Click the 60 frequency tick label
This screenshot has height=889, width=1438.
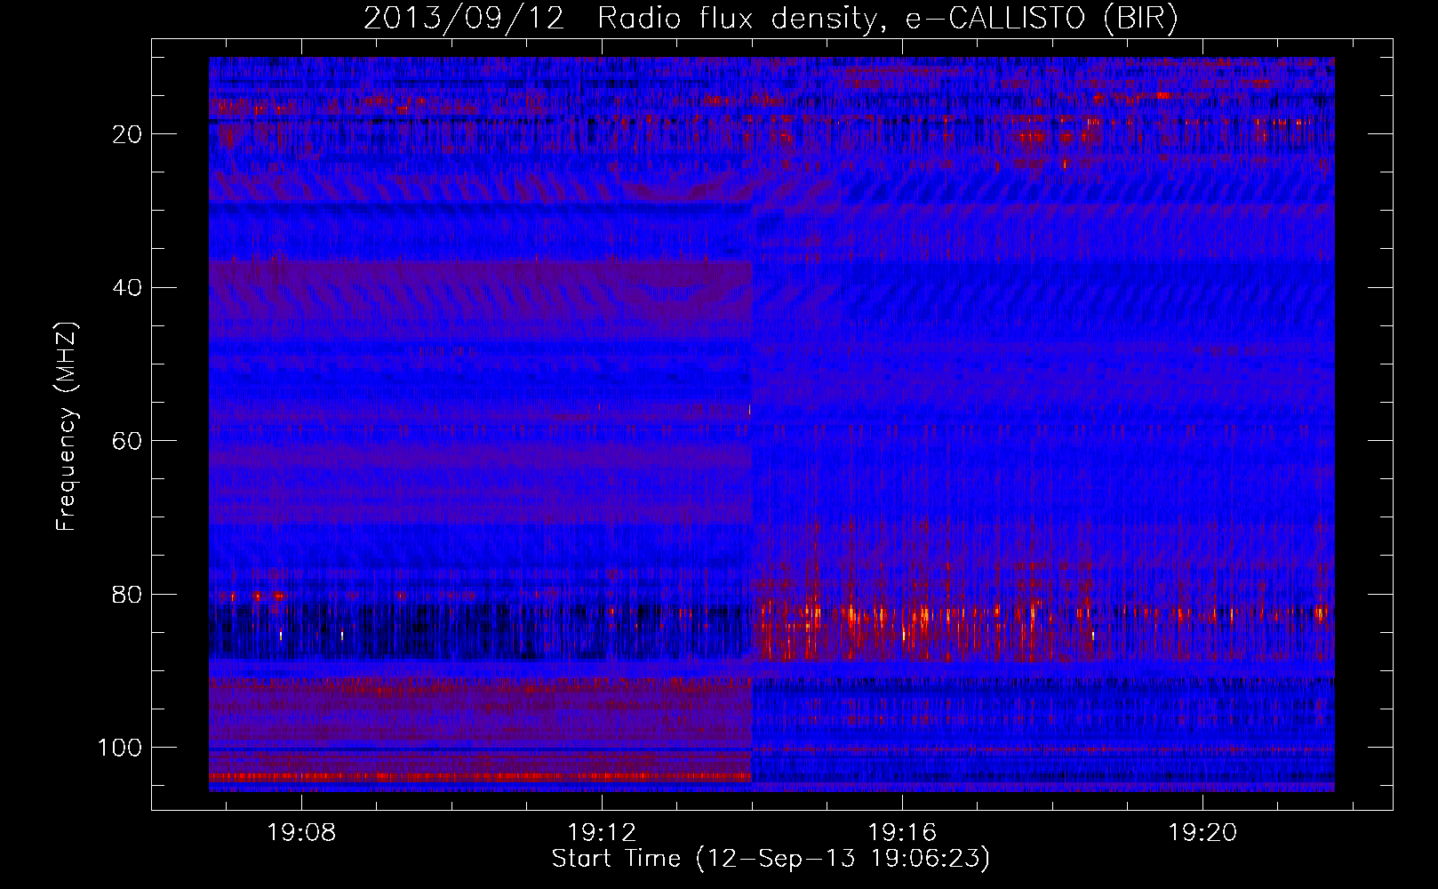(x=128, y=441)
